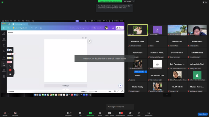Click the Canva Share button

click(x=120, y=28)
